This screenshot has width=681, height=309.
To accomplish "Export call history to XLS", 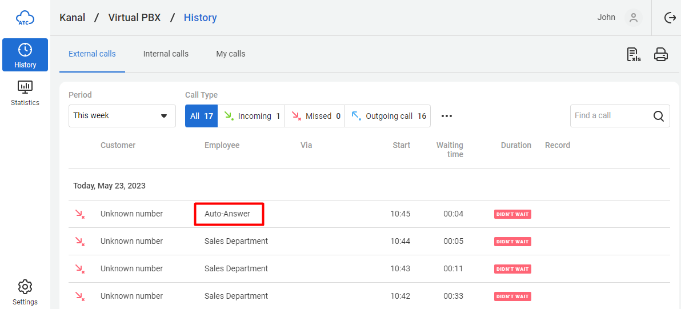I will click(634, 54).
